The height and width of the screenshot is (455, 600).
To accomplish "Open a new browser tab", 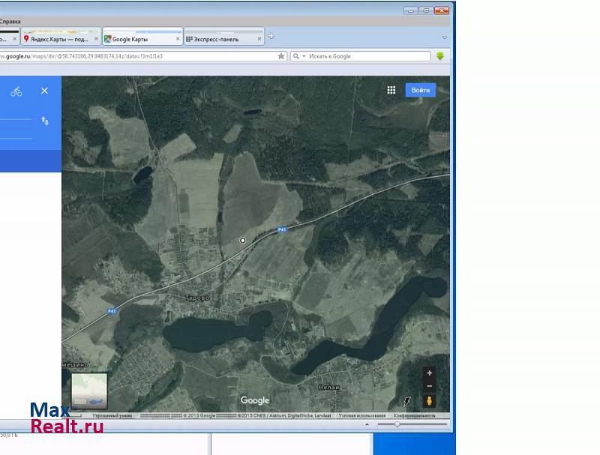I will [x=271, y=37].
